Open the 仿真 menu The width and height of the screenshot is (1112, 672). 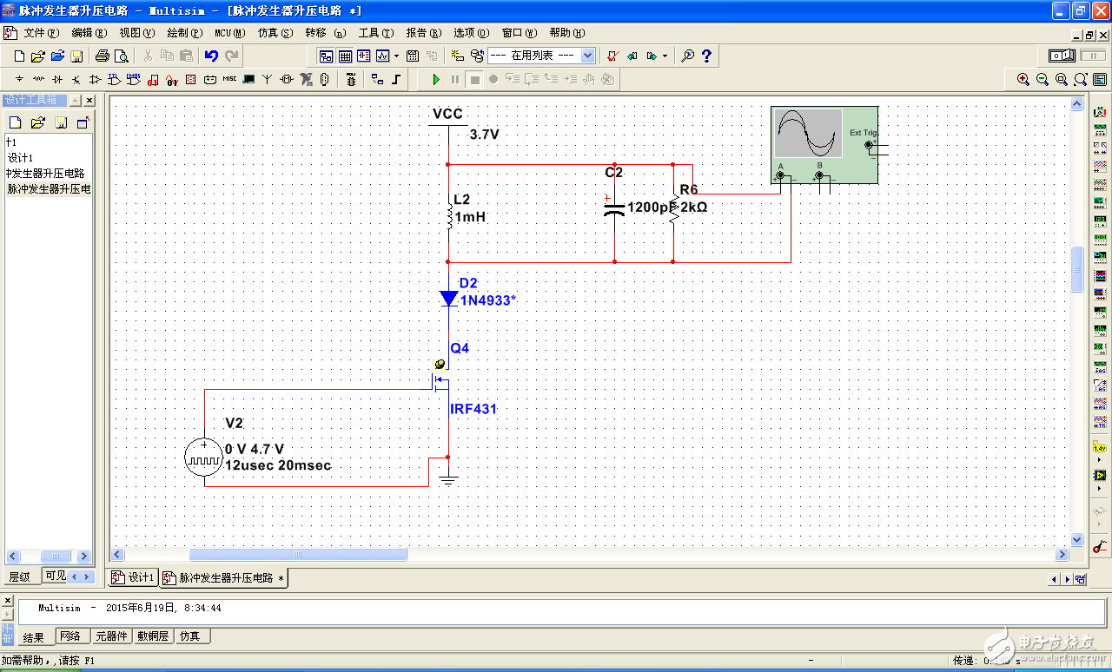[x=275, y=33]
